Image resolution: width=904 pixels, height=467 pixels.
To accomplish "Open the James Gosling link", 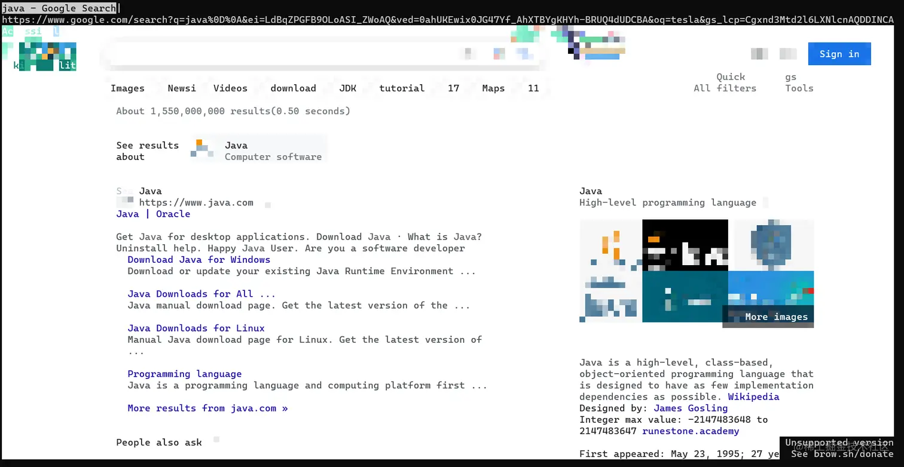I will [x=691, y=408].
